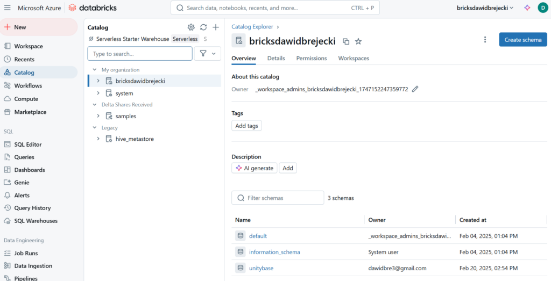
Task: Refresh the catalog tree
Action: coord(203,27)
